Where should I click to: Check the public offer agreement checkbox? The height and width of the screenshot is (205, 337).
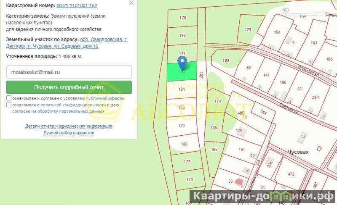click(x=9, y=98)
